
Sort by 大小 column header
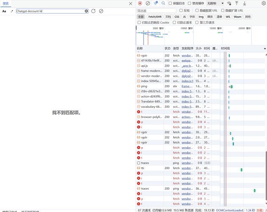(x=198, y=48)
